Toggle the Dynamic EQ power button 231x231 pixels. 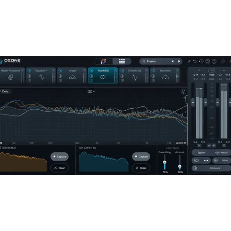tap(122, 71)
